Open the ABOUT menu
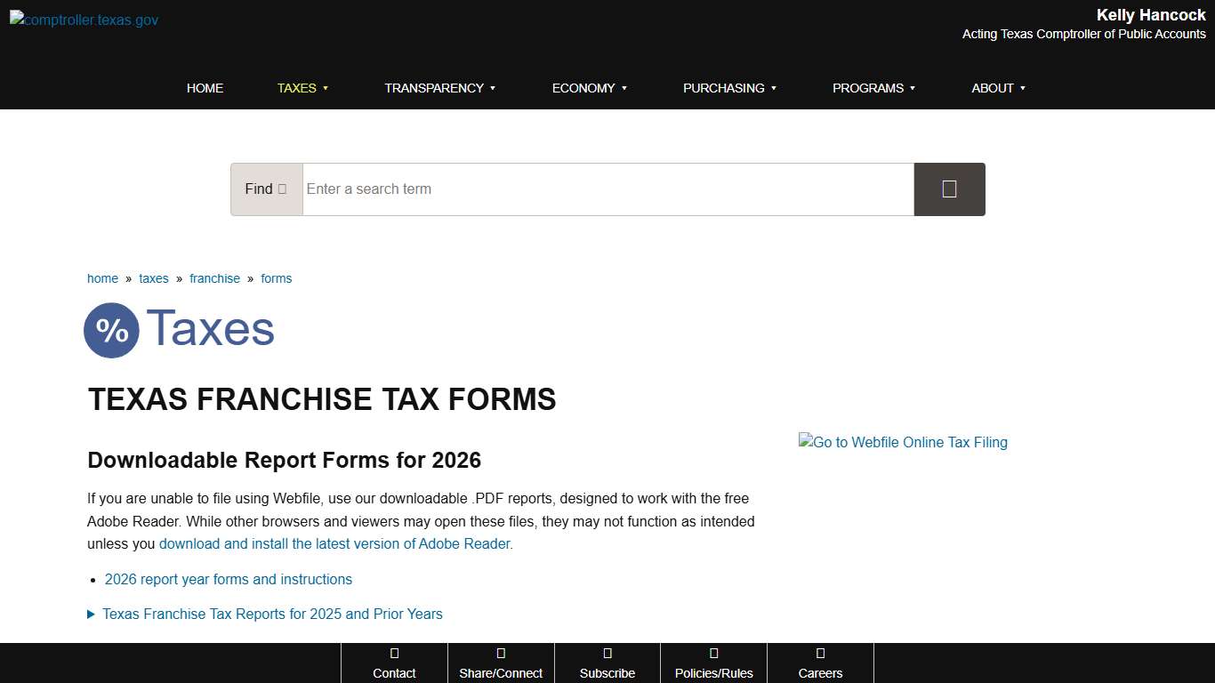The width and height of the screenshot is (1215, 683). [x=998, y=88]
